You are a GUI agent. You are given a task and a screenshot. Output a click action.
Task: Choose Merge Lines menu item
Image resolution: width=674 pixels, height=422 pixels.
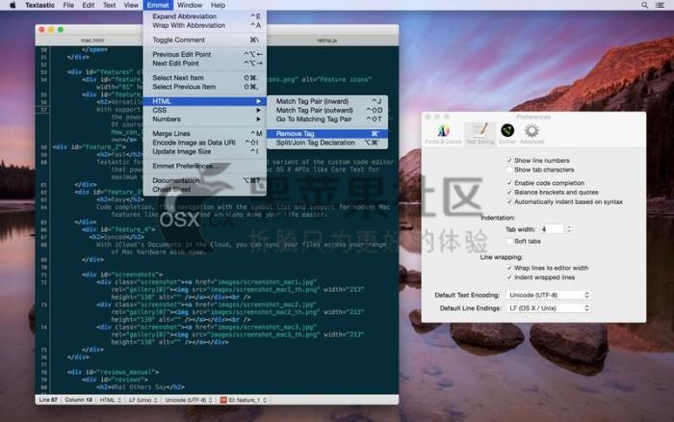pos(205,134)
